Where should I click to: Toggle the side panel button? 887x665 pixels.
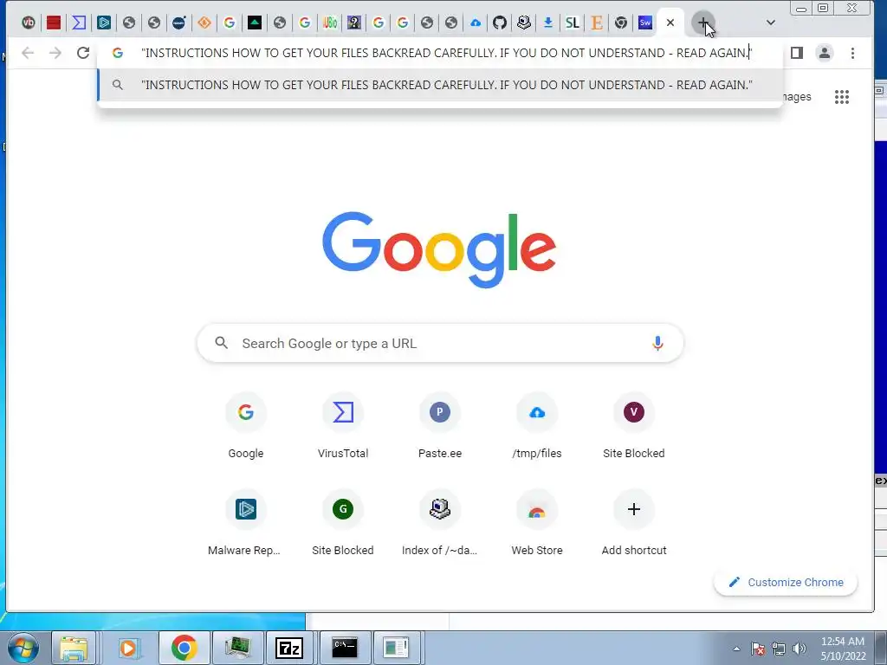797,53
